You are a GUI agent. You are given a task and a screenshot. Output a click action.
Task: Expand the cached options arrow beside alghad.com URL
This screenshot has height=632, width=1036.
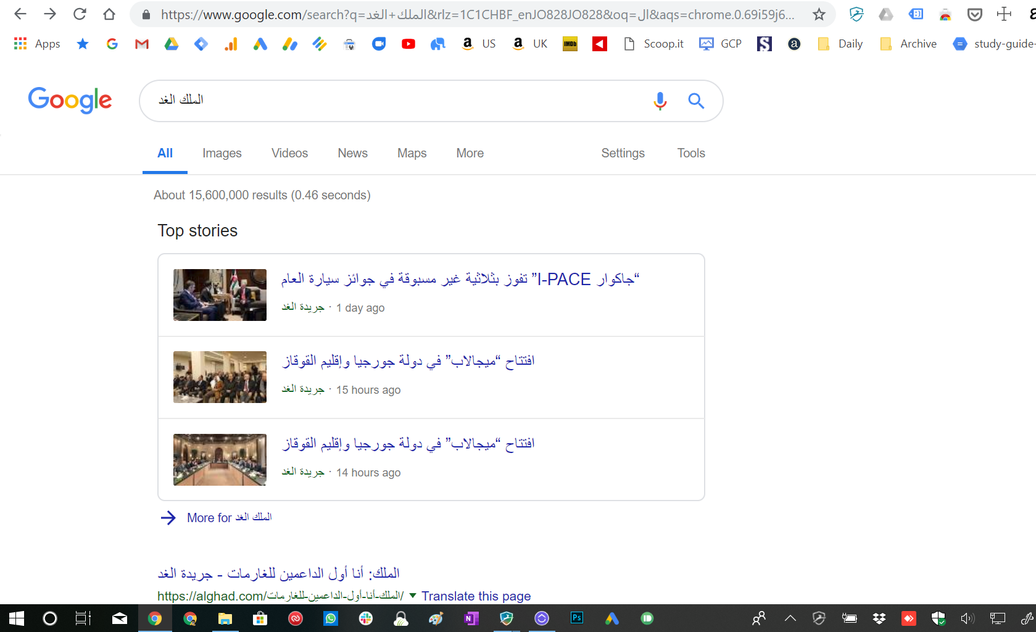[x=413, y=596]
